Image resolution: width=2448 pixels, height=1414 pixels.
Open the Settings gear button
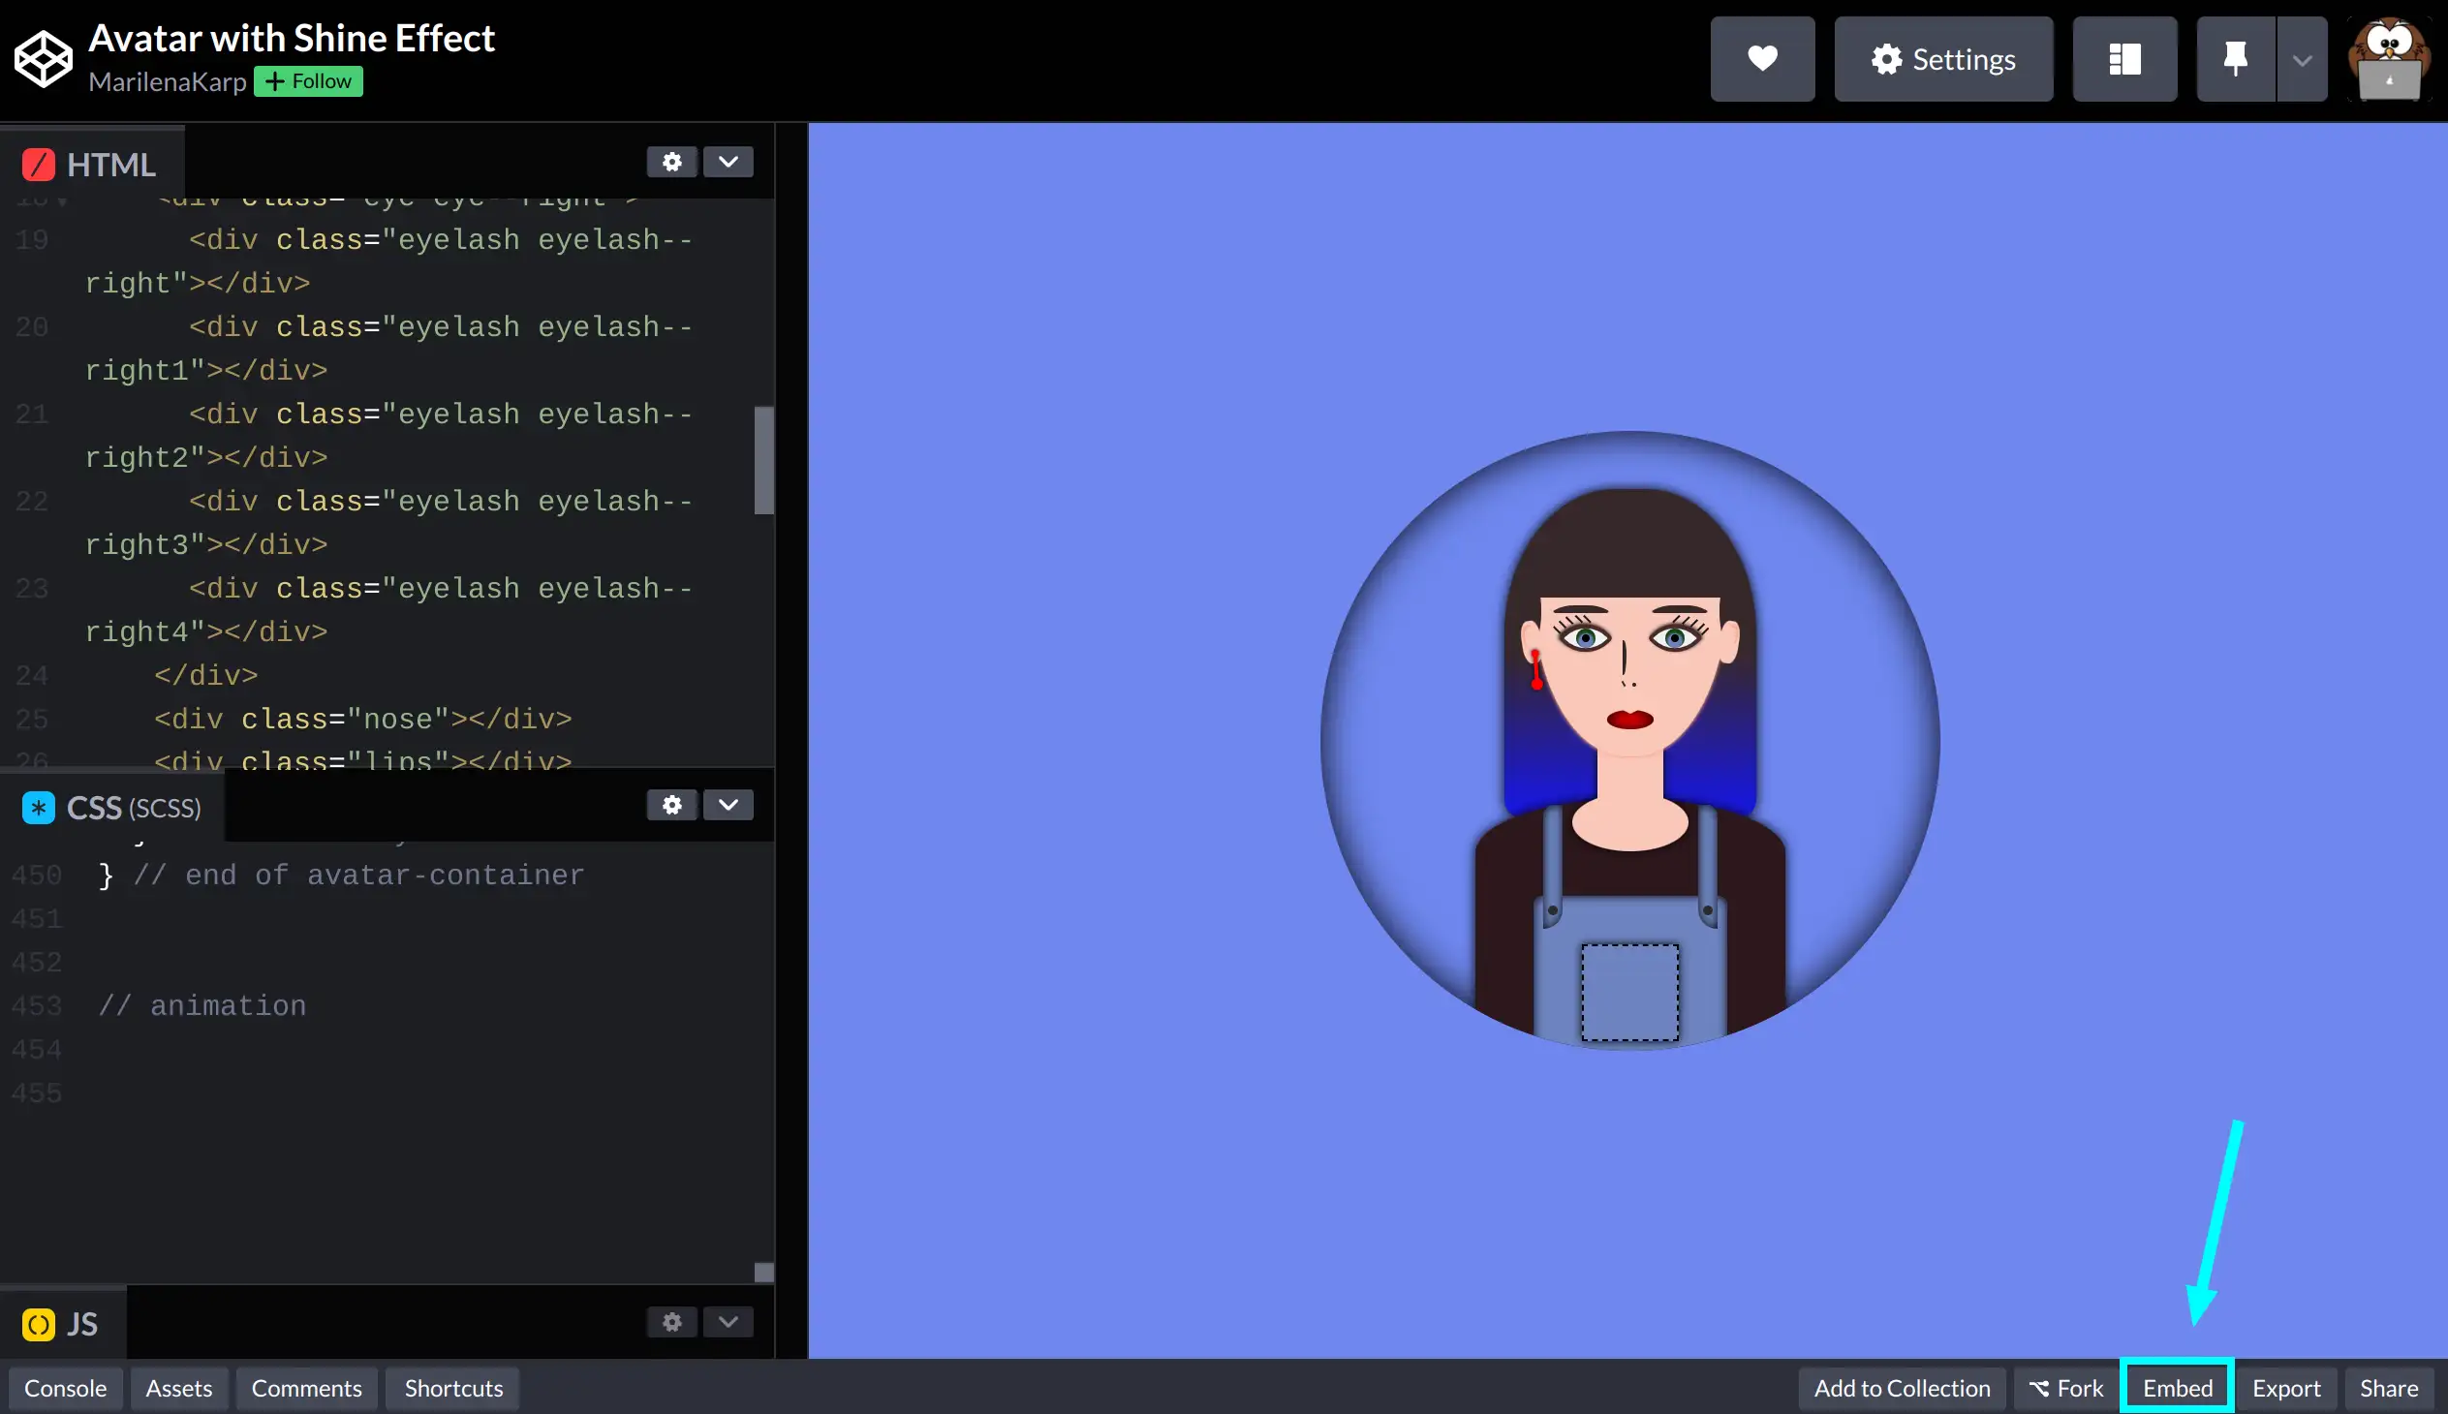pos(1943,59)
